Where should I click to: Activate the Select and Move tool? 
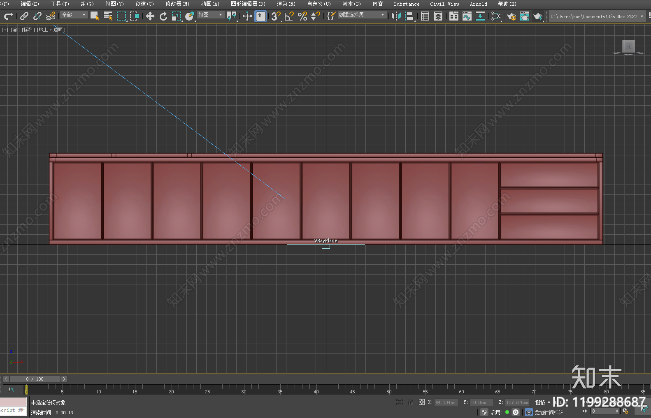coord(150,16)
